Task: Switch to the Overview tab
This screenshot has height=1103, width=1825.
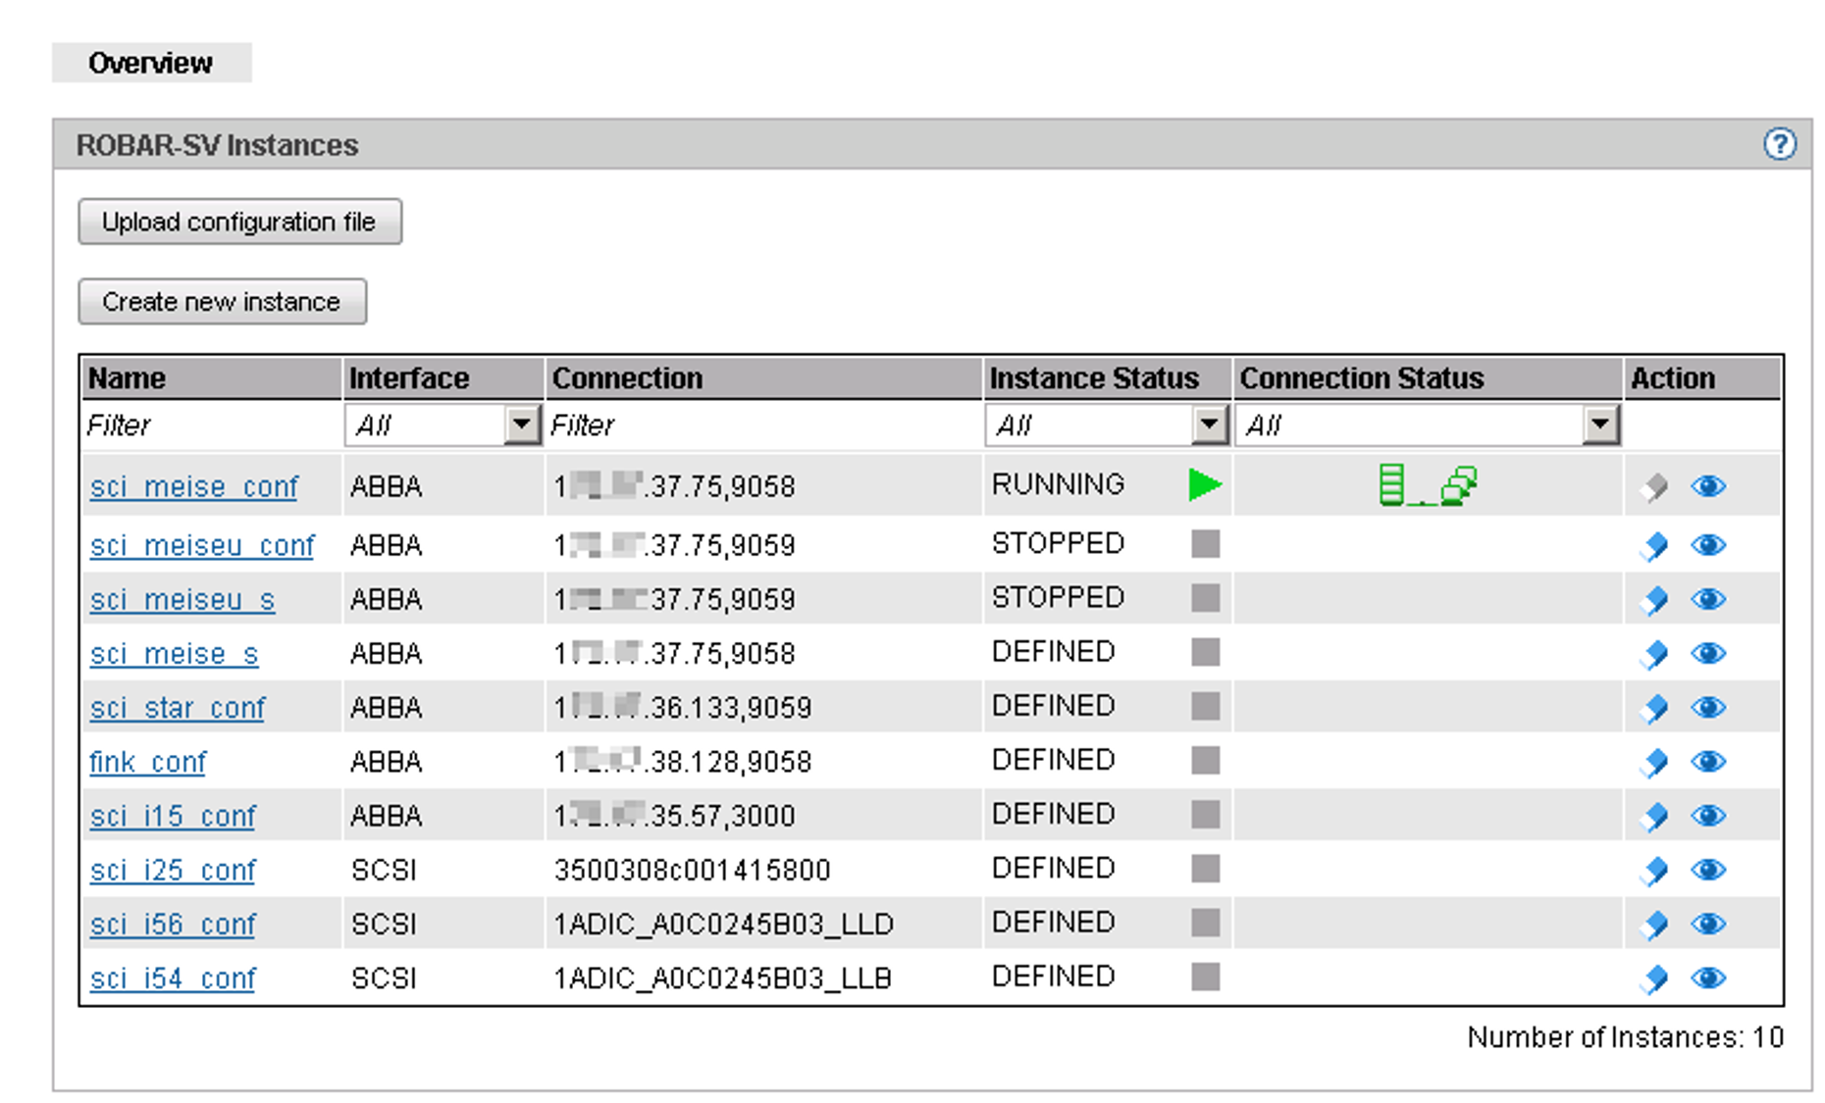Action: pos(151,63)
